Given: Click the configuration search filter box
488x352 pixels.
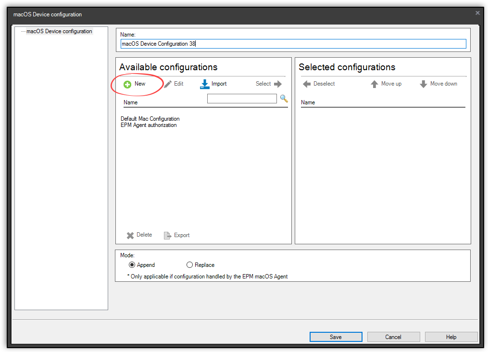Looking at the screenshot, I should click(x=242, y=98).
